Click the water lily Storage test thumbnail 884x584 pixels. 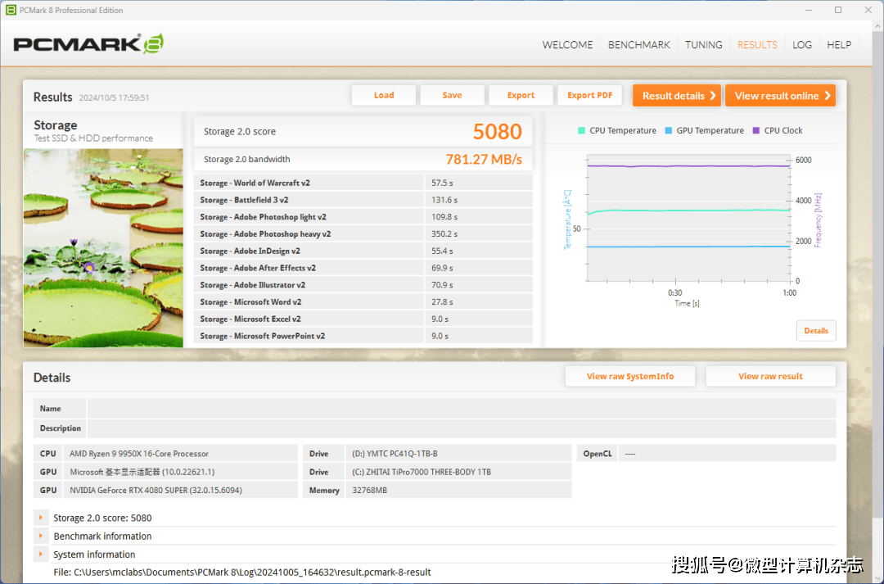(x=103, y=247)
